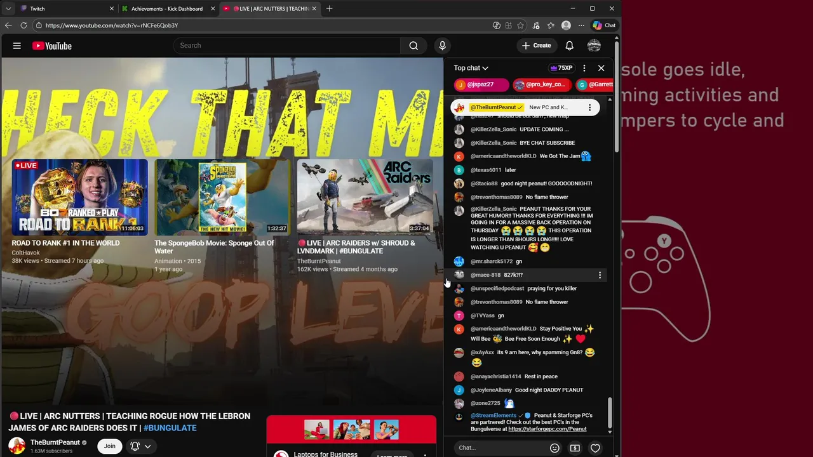This screenshot has height=457, width=813.
Task: Click the Join membership button
Action: pyautogui.click(x=110, y=446)
